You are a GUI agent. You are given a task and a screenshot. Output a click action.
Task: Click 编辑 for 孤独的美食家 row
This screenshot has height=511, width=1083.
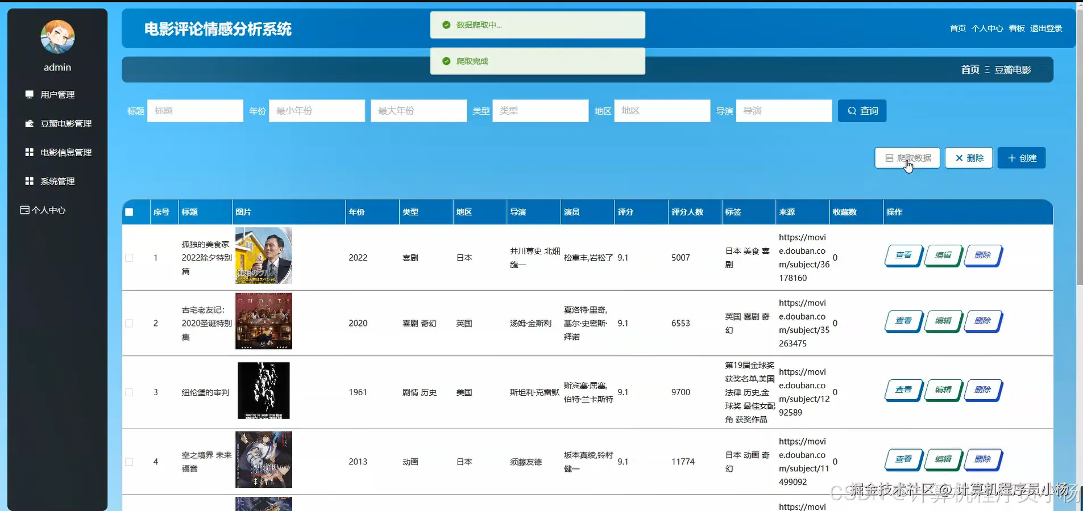943,256
